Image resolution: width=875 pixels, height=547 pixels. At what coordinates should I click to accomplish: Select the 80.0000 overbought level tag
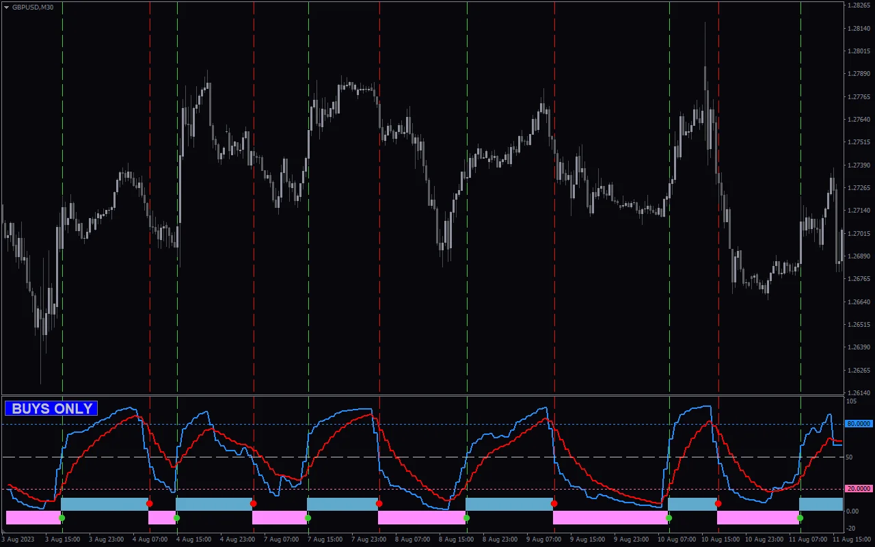pos(859,424)
